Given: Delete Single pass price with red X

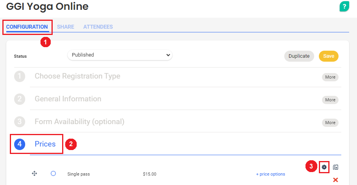Looking at the screenshot, I should tap(335, 180).
